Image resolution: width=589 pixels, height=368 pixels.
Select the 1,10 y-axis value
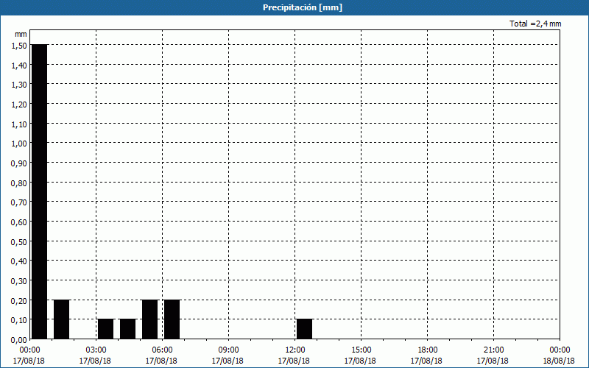(19, 124)
